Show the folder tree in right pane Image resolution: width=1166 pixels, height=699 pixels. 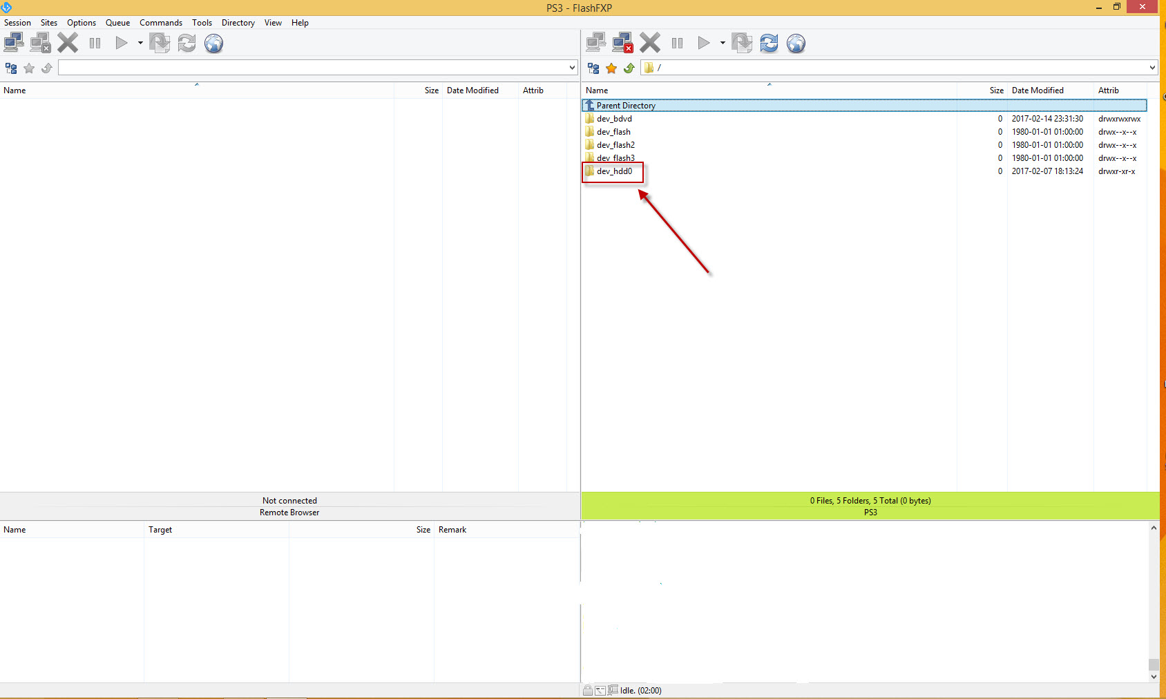pos(593,68)
